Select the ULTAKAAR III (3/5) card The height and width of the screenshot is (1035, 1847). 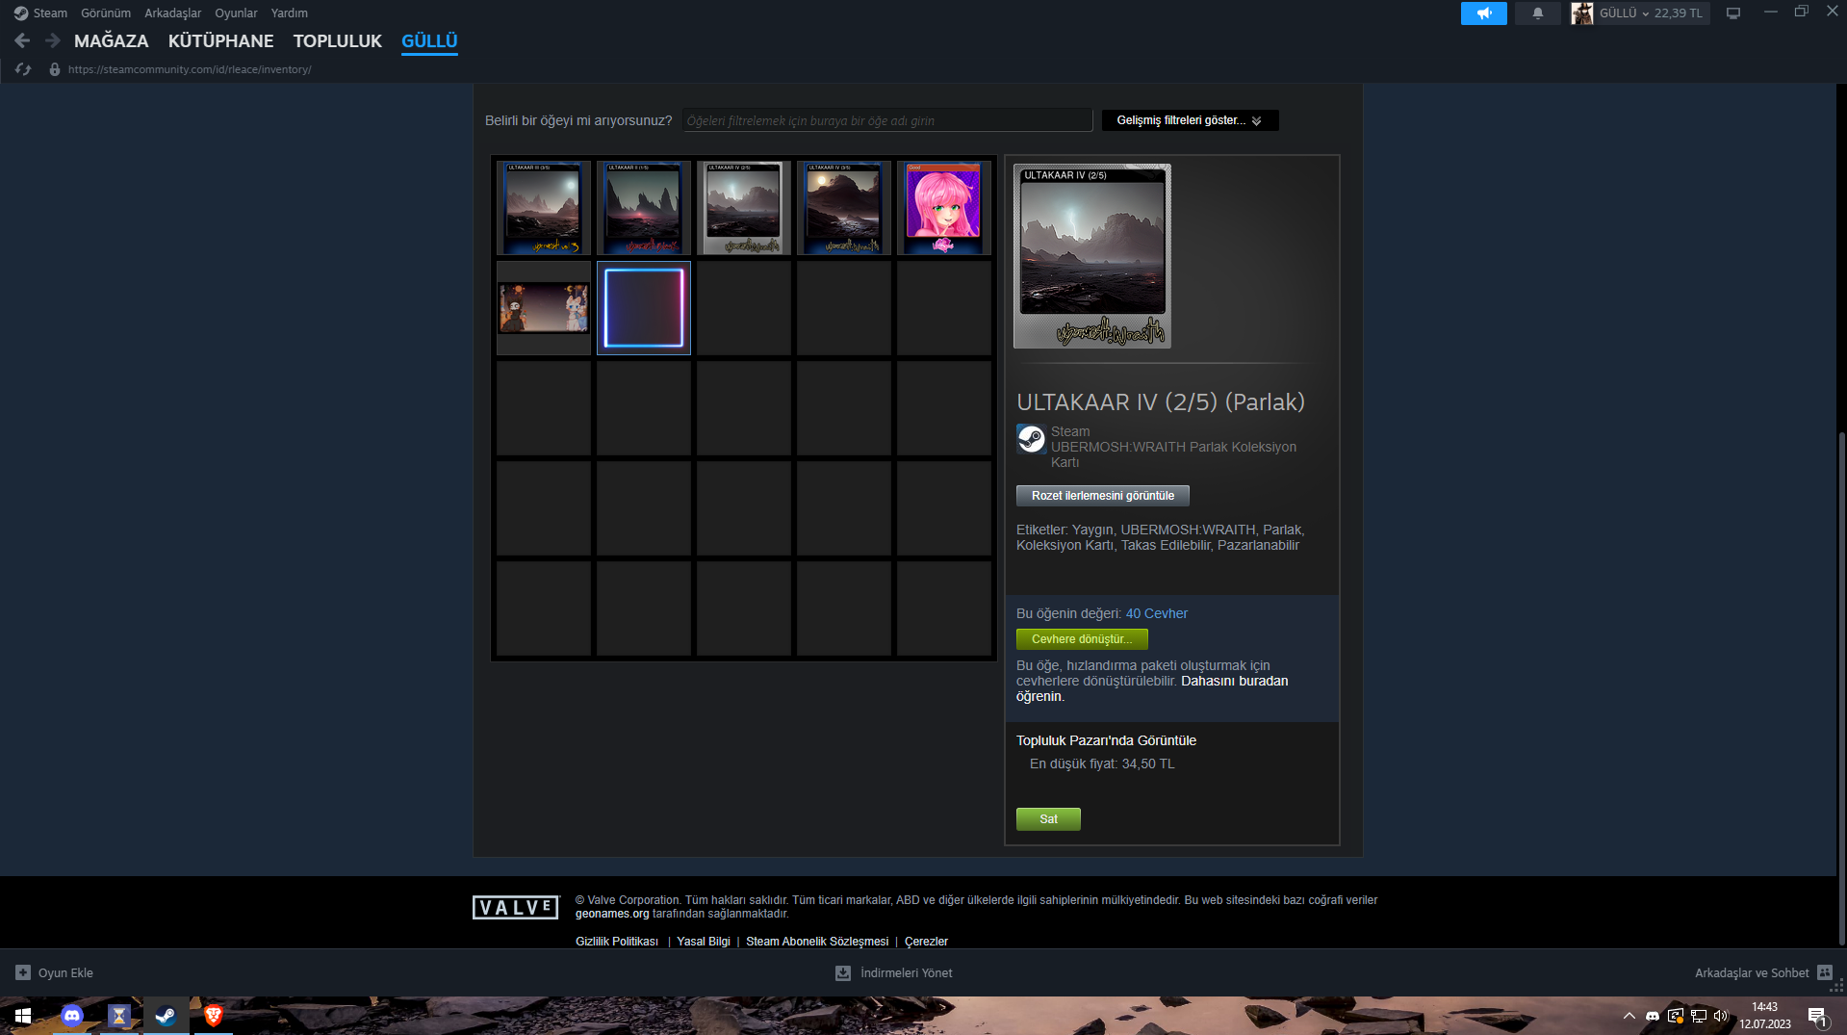click(544, 208)
